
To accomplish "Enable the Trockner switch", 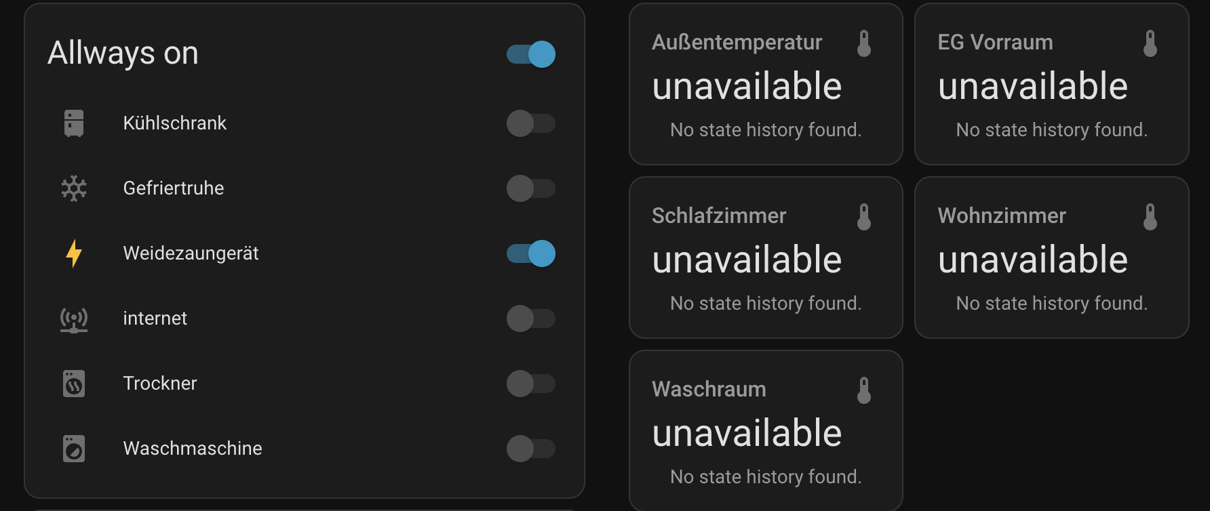I will pos(531,384).
